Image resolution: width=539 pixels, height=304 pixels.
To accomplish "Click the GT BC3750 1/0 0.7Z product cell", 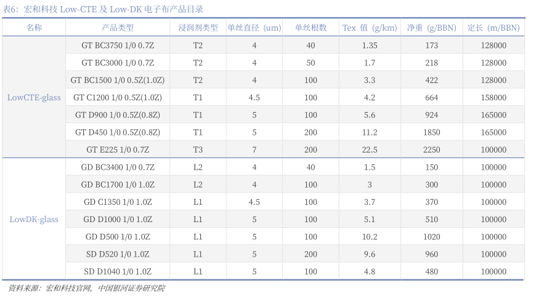I will tap(118, 46).
